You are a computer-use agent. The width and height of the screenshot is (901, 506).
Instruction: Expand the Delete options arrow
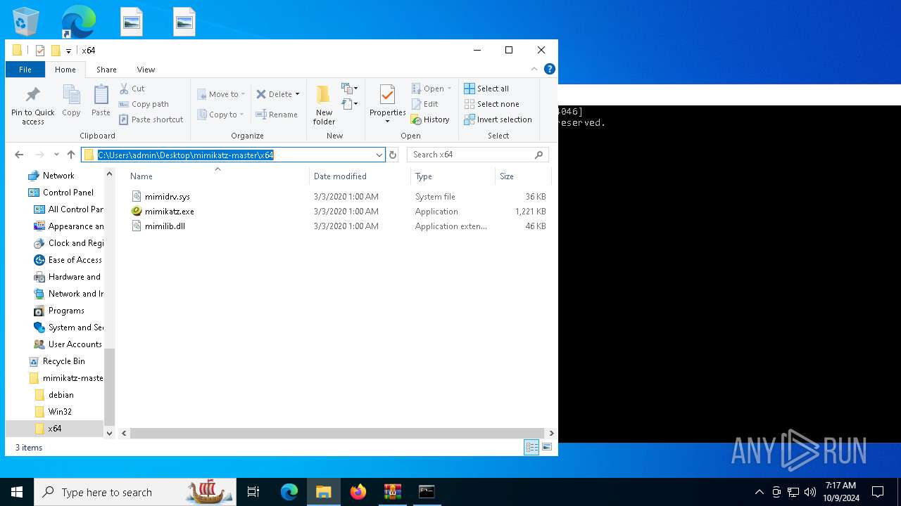point(297,94)
